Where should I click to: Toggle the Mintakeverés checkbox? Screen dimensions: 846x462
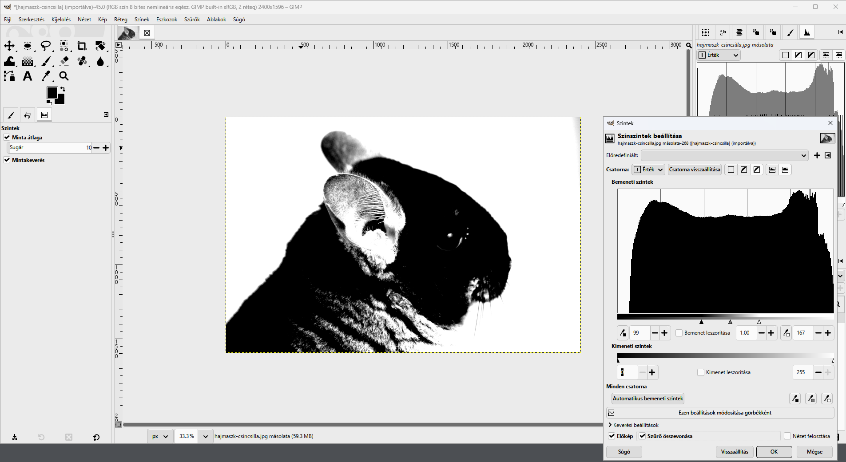pyautogui.click(x=7, y=160)
